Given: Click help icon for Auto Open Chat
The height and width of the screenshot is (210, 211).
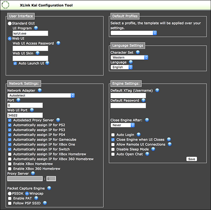Looking at the screenshot, I should pos(147,154).
